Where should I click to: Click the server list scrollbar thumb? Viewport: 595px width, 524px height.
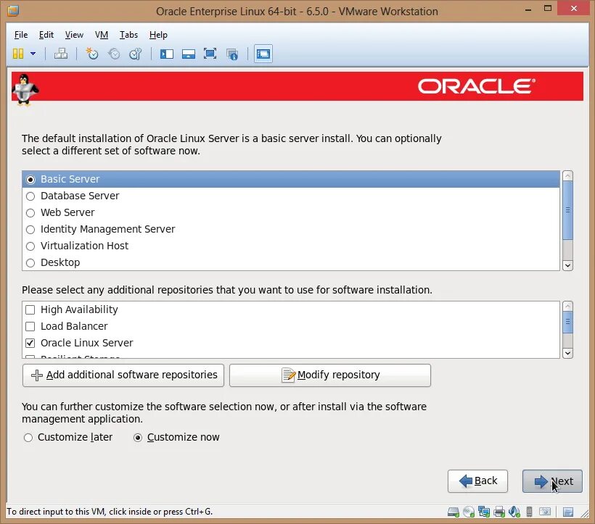pos(567,210)
